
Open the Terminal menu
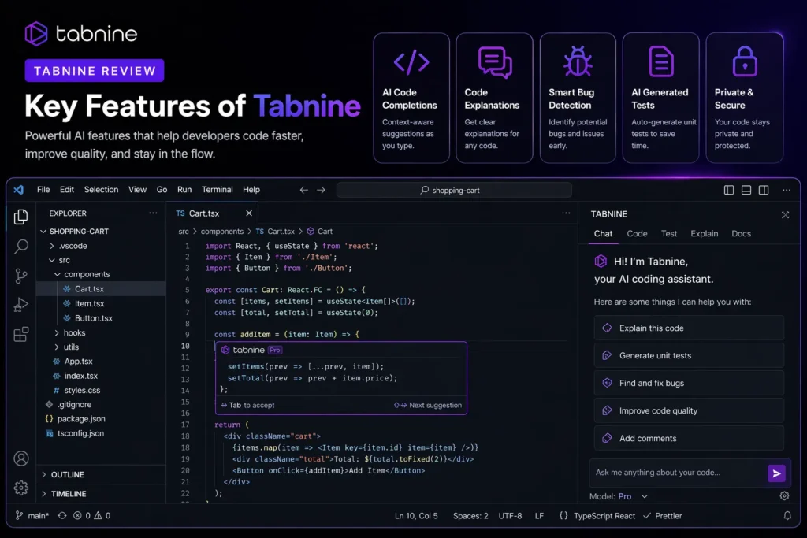pyautogui.click(x=218, y=190)
